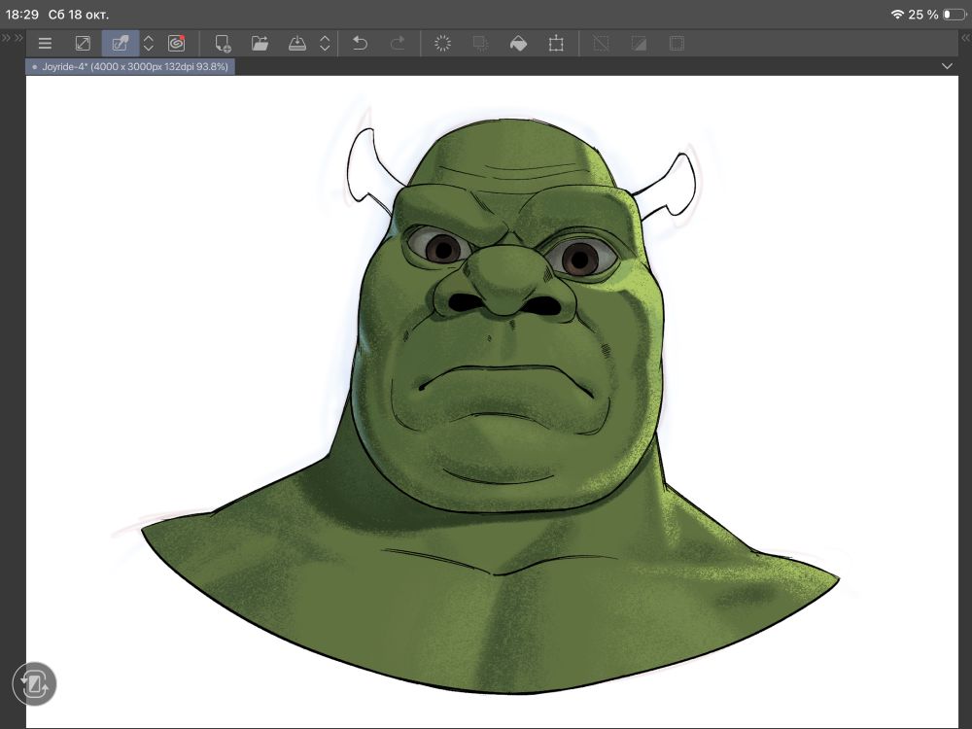Open the hamburger main menu

(45, 44)
